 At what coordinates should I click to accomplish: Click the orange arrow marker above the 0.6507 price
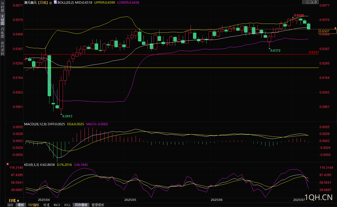(335, 28)
